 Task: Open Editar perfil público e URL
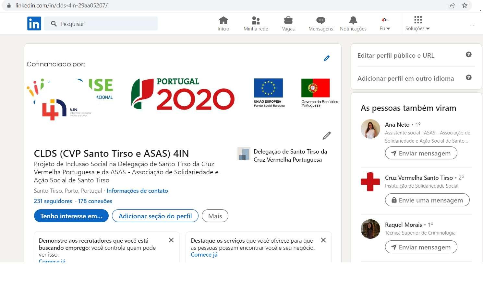396,55
